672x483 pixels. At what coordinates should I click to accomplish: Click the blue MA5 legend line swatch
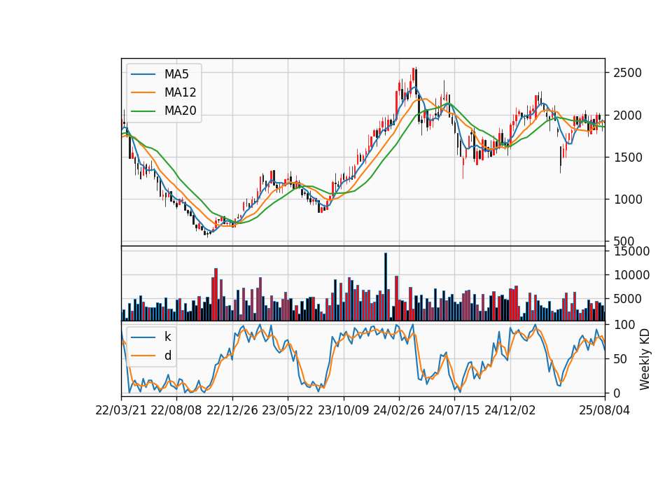[x=143, y=74]
